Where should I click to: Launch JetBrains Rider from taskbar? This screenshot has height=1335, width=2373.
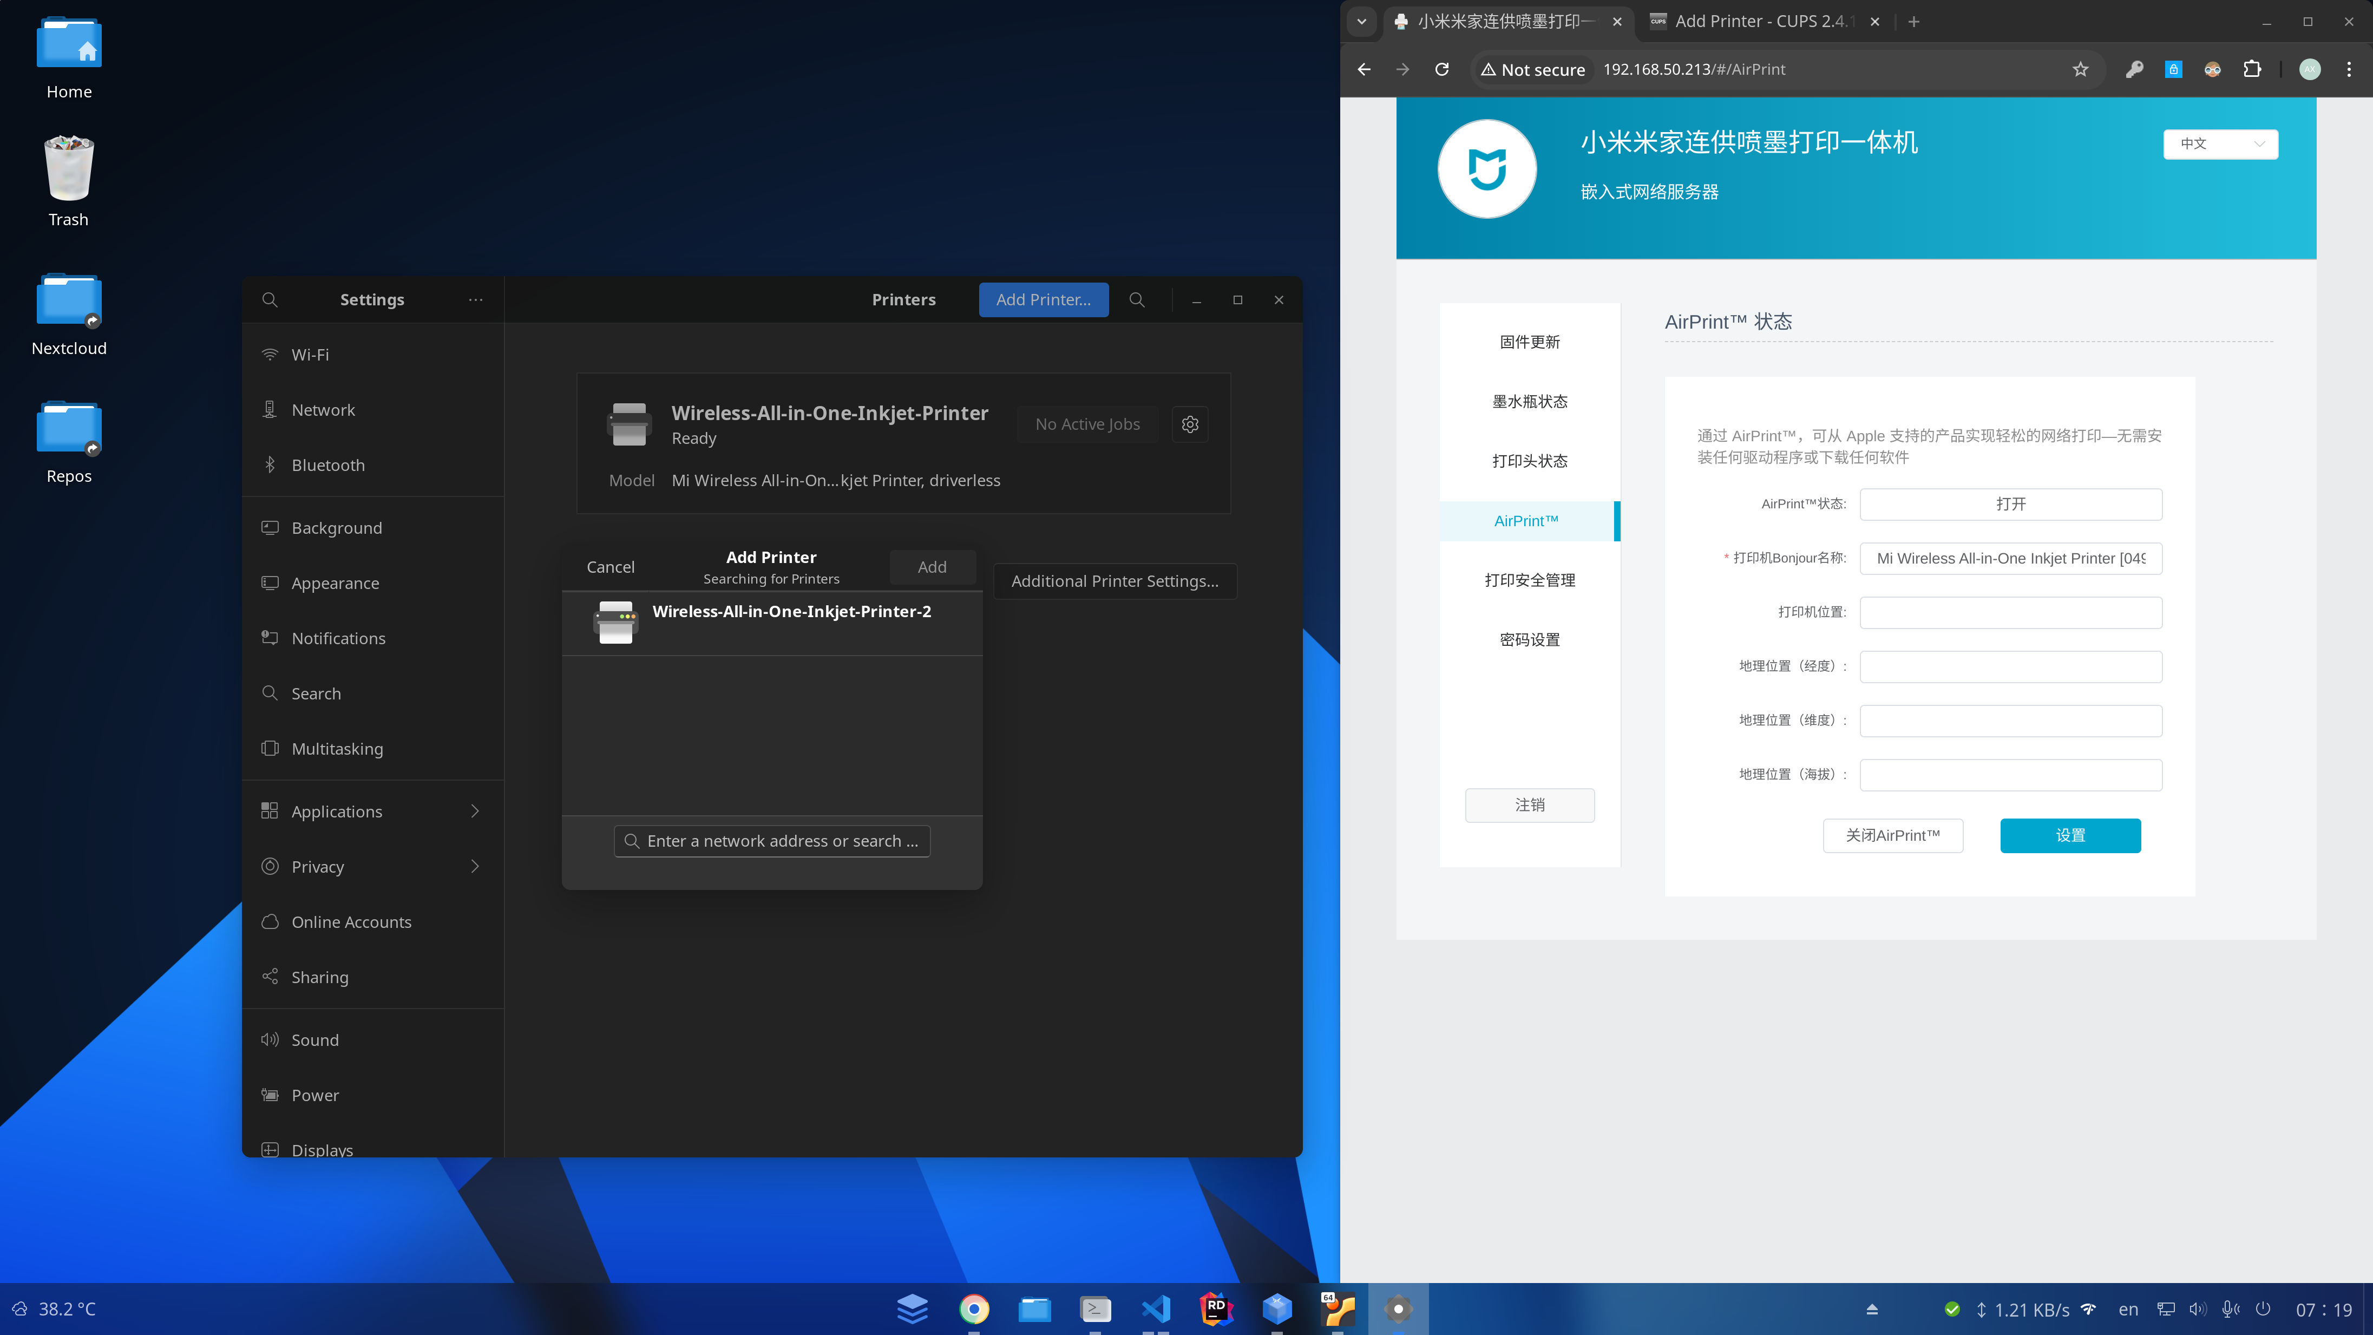pos(1216,1308)
